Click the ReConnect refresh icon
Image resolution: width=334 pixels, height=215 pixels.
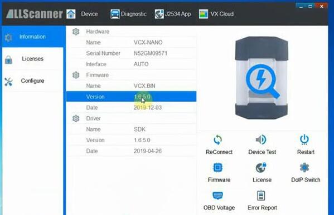[217, 140]
